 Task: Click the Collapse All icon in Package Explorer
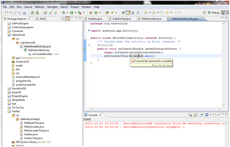click(62, 18)
